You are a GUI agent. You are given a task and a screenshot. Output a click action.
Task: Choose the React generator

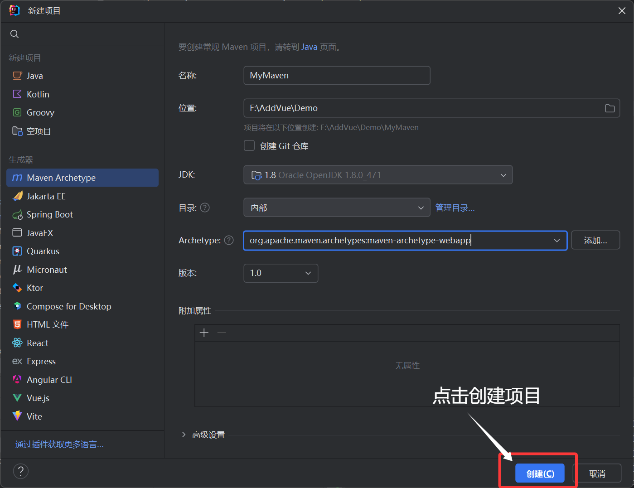pyautogui.click(x=37, y=343)
